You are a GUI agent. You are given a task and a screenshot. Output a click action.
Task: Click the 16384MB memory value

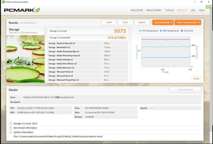click(x=89, y=117)
